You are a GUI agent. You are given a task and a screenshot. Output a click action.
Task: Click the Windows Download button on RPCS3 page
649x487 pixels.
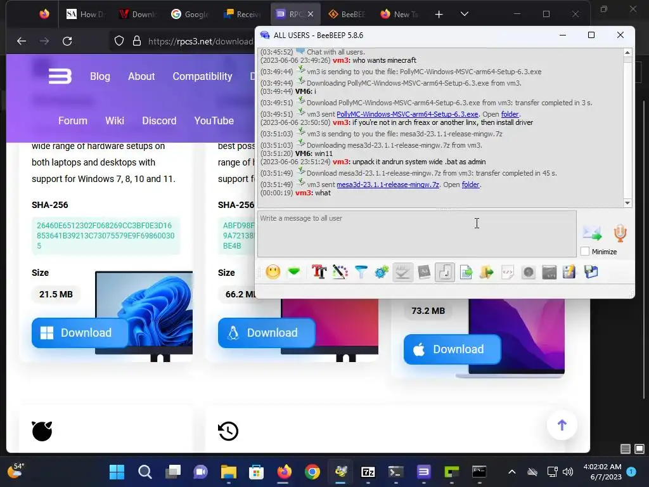(80, 332)
